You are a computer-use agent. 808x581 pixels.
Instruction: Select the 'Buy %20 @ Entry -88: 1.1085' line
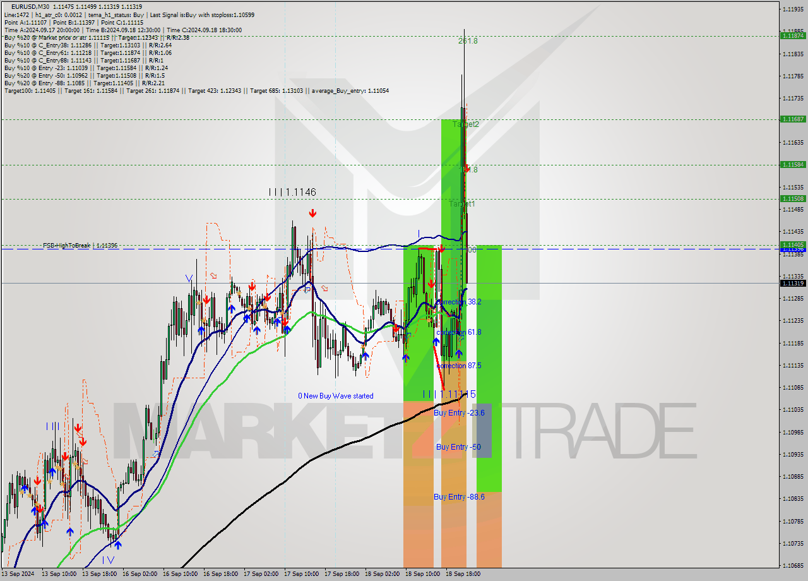point(85,83)
